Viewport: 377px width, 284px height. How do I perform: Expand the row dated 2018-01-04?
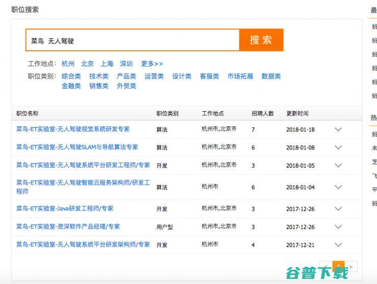[x=338, y=187]
